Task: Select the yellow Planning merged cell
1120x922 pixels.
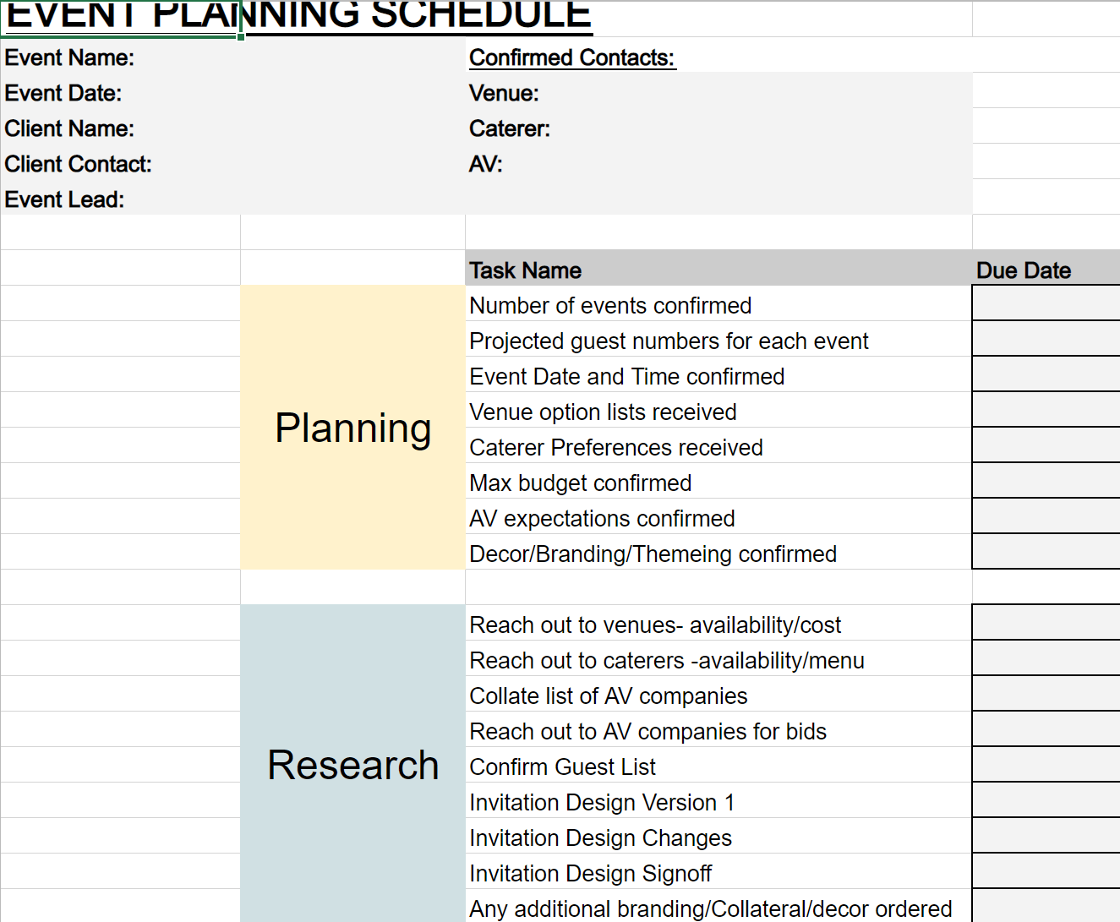Action: point(352,428)
